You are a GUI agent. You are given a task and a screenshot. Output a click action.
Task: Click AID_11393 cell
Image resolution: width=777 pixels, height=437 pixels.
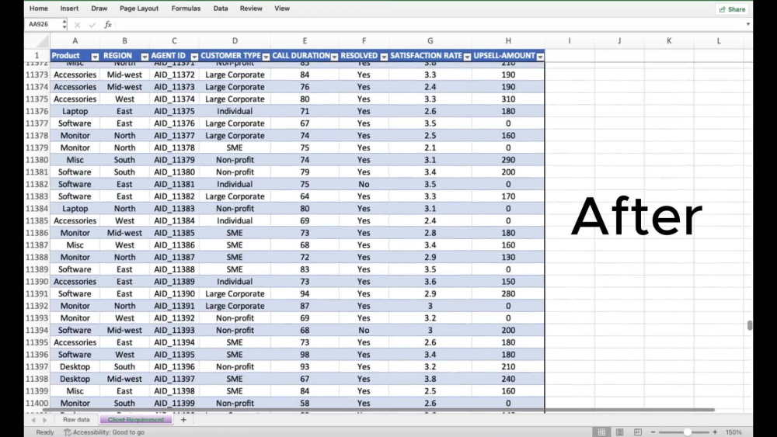pos(174,330)
